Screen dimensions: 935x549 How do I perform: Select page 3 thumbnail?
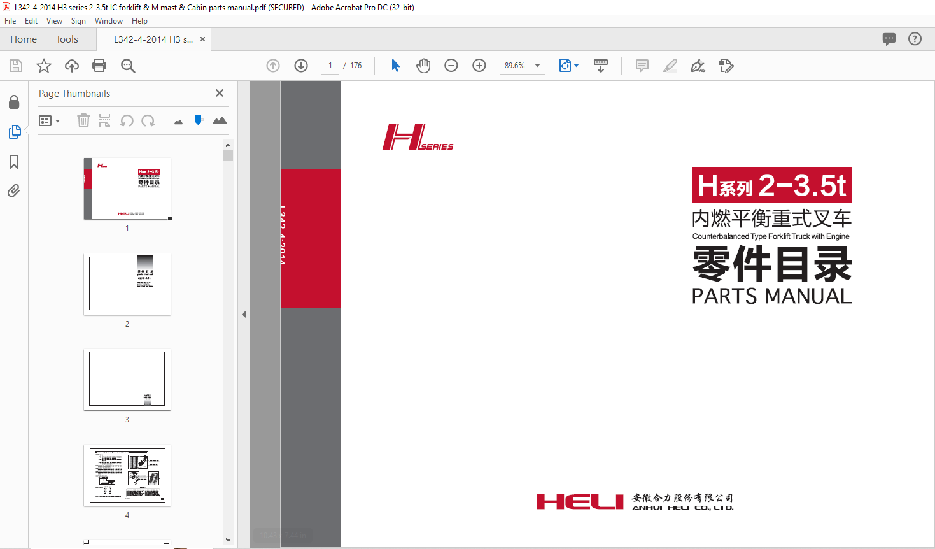pos(127,380)
